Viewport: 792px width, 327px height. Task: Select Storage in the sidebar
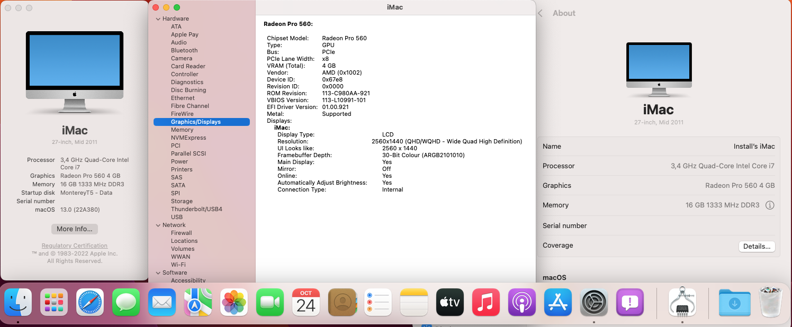click(x=182, y=201)
